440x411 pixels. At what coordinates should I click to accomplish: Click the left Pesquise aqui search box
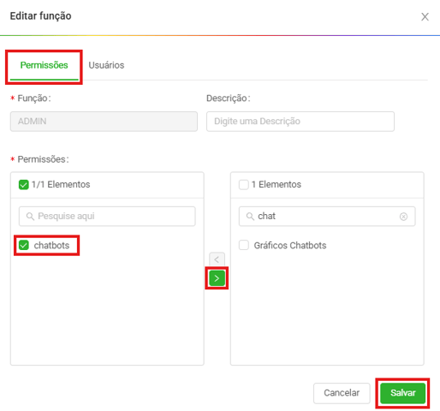(107, 217)
